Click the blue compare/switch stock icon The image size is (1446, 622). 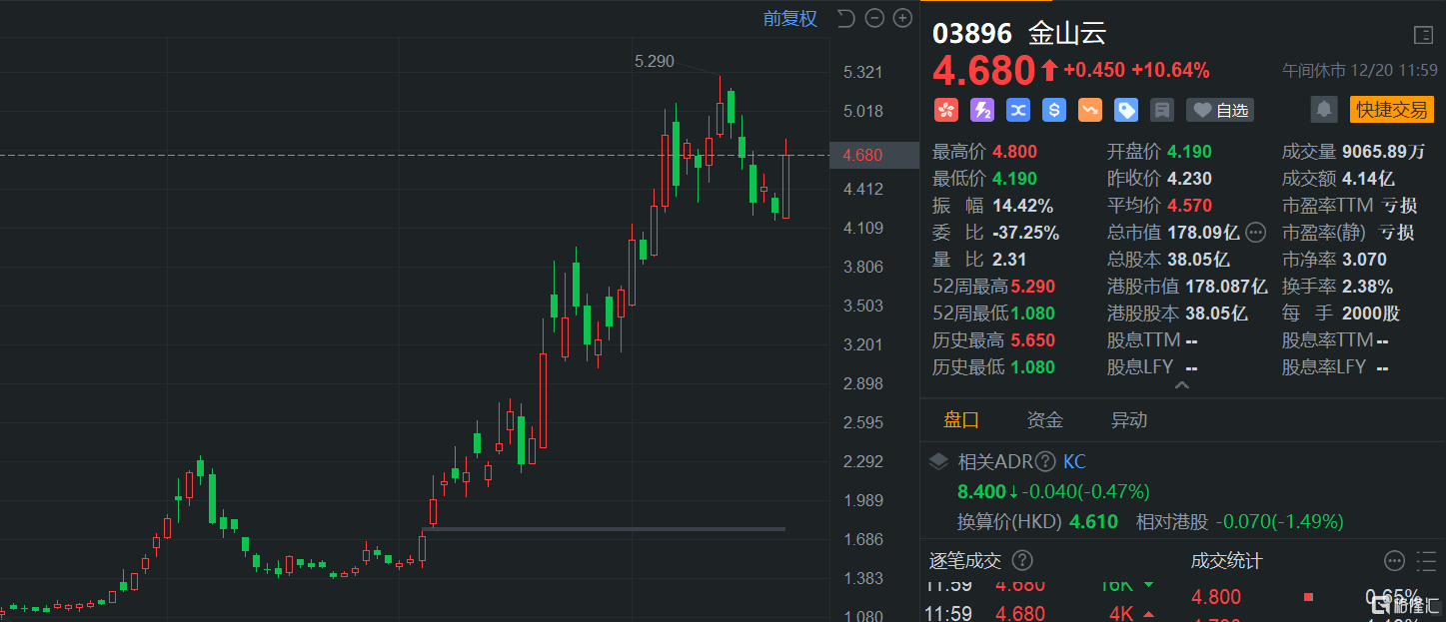(1018, 110)
